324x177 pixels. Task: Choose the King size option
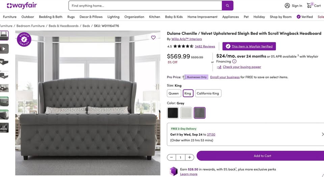[x=188, y=93]
